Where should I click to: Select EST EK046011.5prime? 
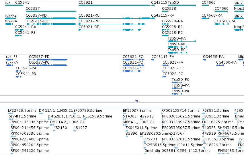[x=127, y=131]
